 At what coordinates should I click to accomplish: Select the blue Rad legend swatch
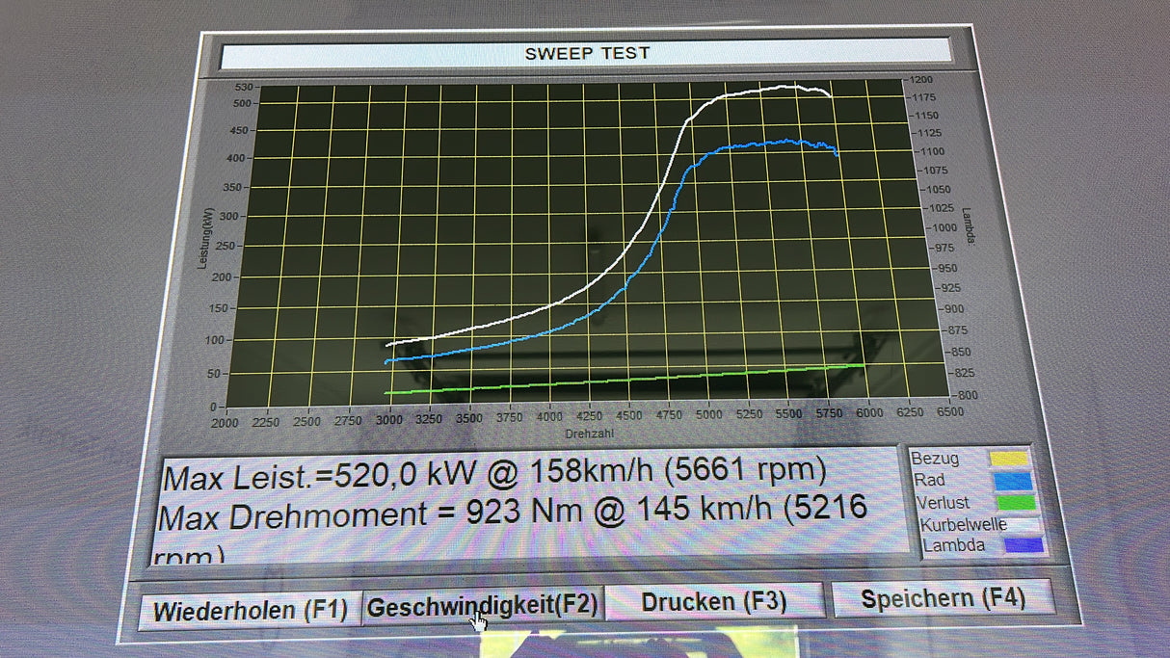pyautogui.click(x=1011, y=481)
